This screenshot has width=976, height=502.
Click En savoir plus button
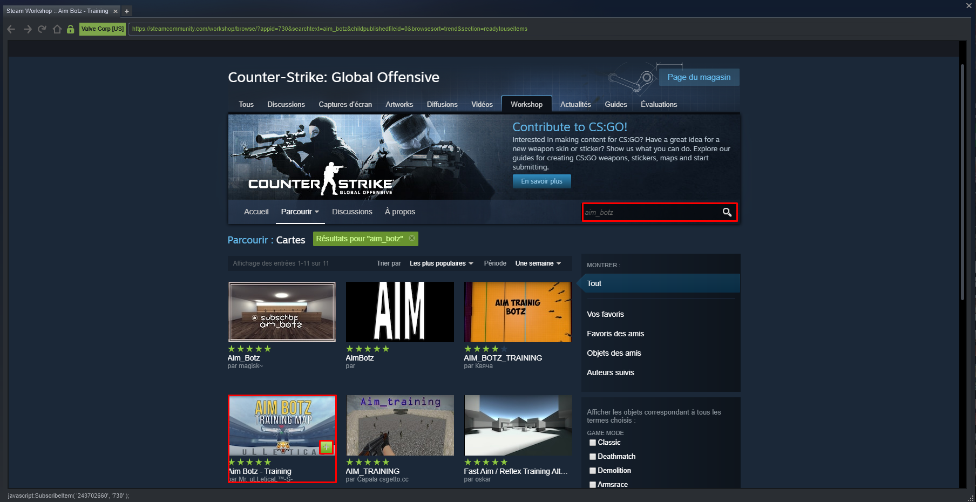pyautogui.click(x=541, y=181)
